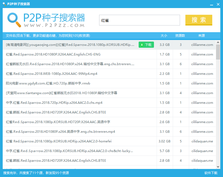223x177 pixels.
Task: Select row 红雀.Red.Sparrow.2018.HD1080P.X264.AAC.English.CHS-ENG
Action: [109, 54]
